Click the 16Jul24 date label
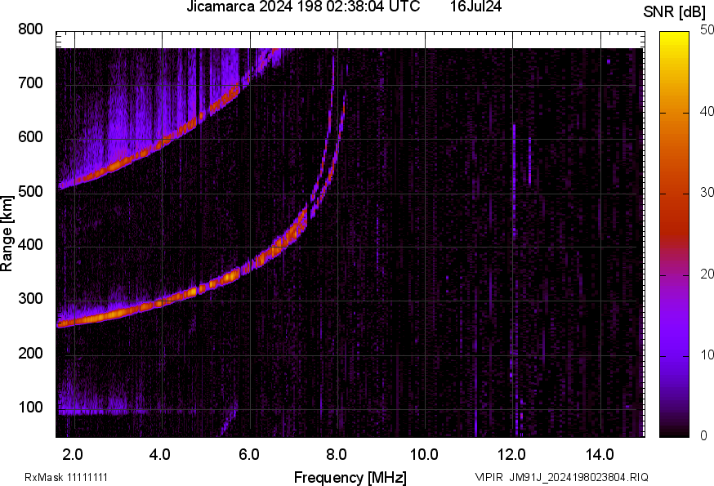 tap(475, 7)
